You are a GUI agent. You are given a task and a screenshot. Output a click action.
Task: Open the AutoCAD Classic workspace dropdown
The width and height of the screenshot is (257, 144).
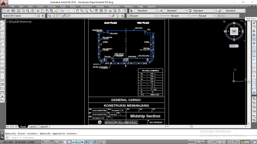click(35, 16)
